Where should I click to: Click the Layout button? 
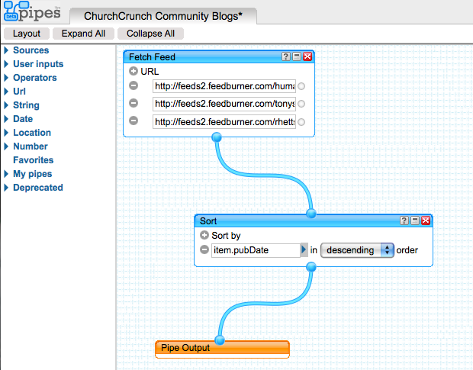click(27, 34)
